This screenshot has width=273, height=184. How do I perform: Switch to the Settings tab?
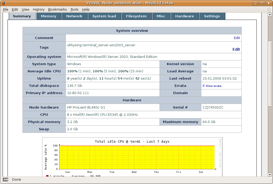212,16
